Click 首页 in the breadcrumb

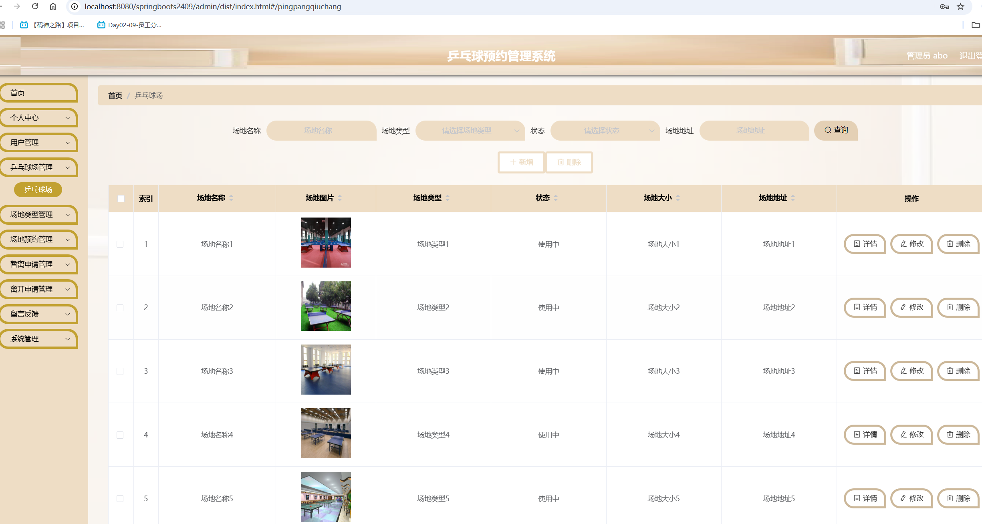[x=115, y=96]
